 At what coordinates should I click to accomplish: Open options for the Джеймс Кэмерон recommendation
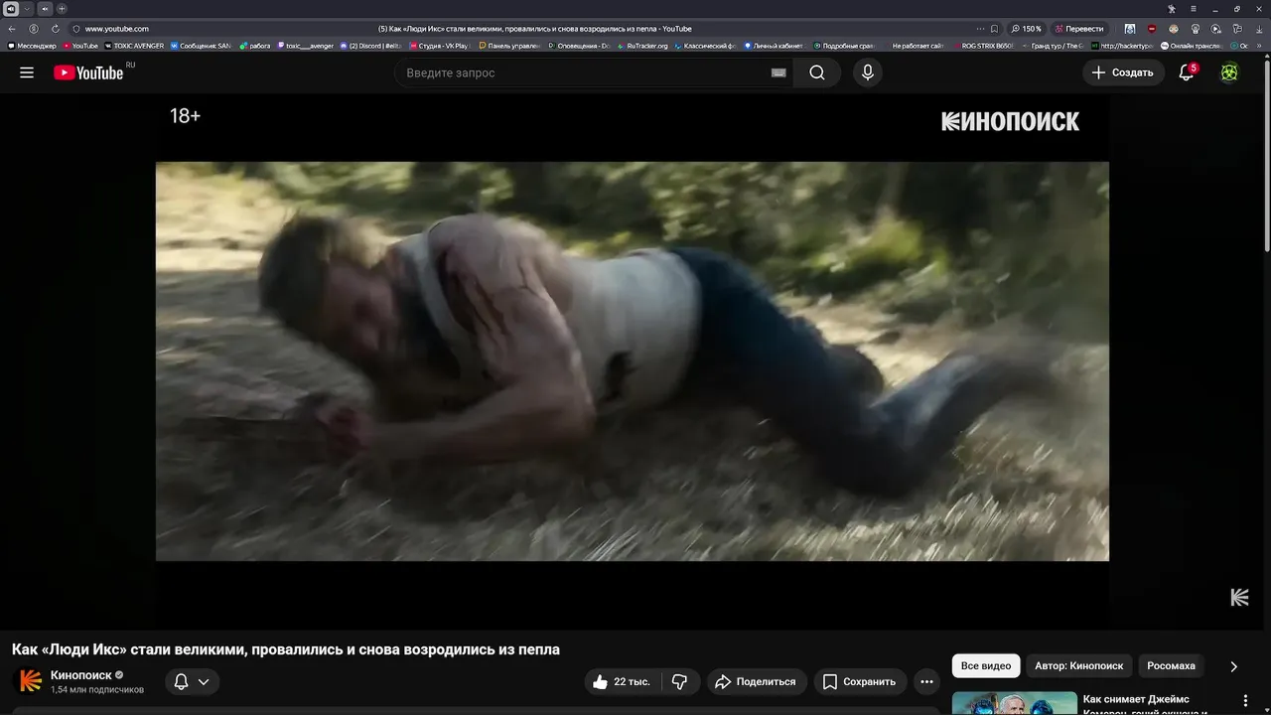(1245, 701)
